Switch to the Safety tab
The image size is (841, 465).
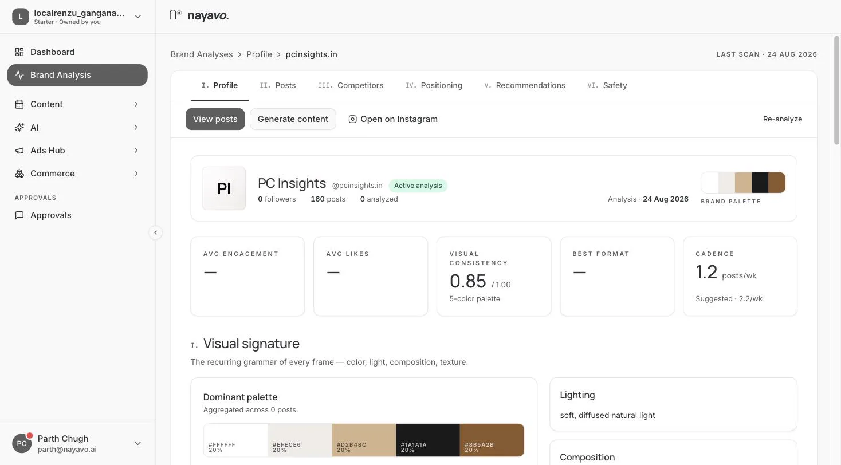[607, 85]
